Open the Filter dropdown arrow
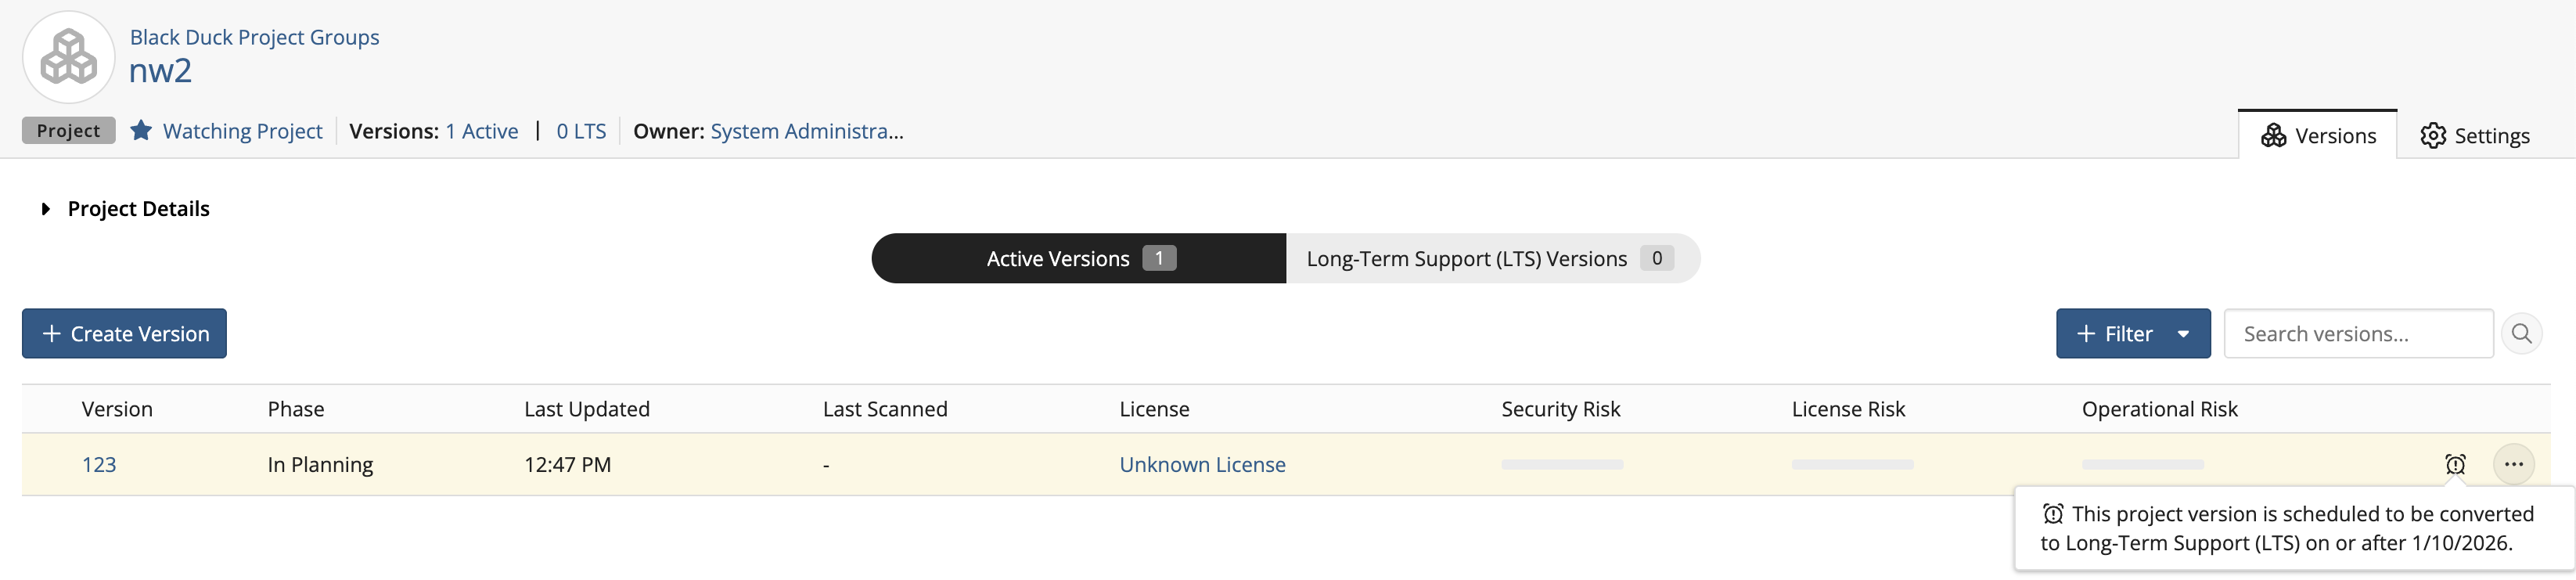2576x580 pixels. coord(2183,334)
